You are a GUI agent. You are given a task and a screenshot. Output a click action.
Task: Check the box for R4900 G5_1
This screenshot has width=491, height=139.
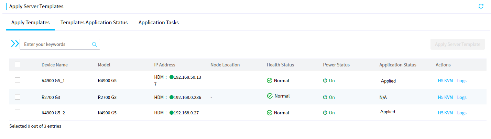(18, 80)
